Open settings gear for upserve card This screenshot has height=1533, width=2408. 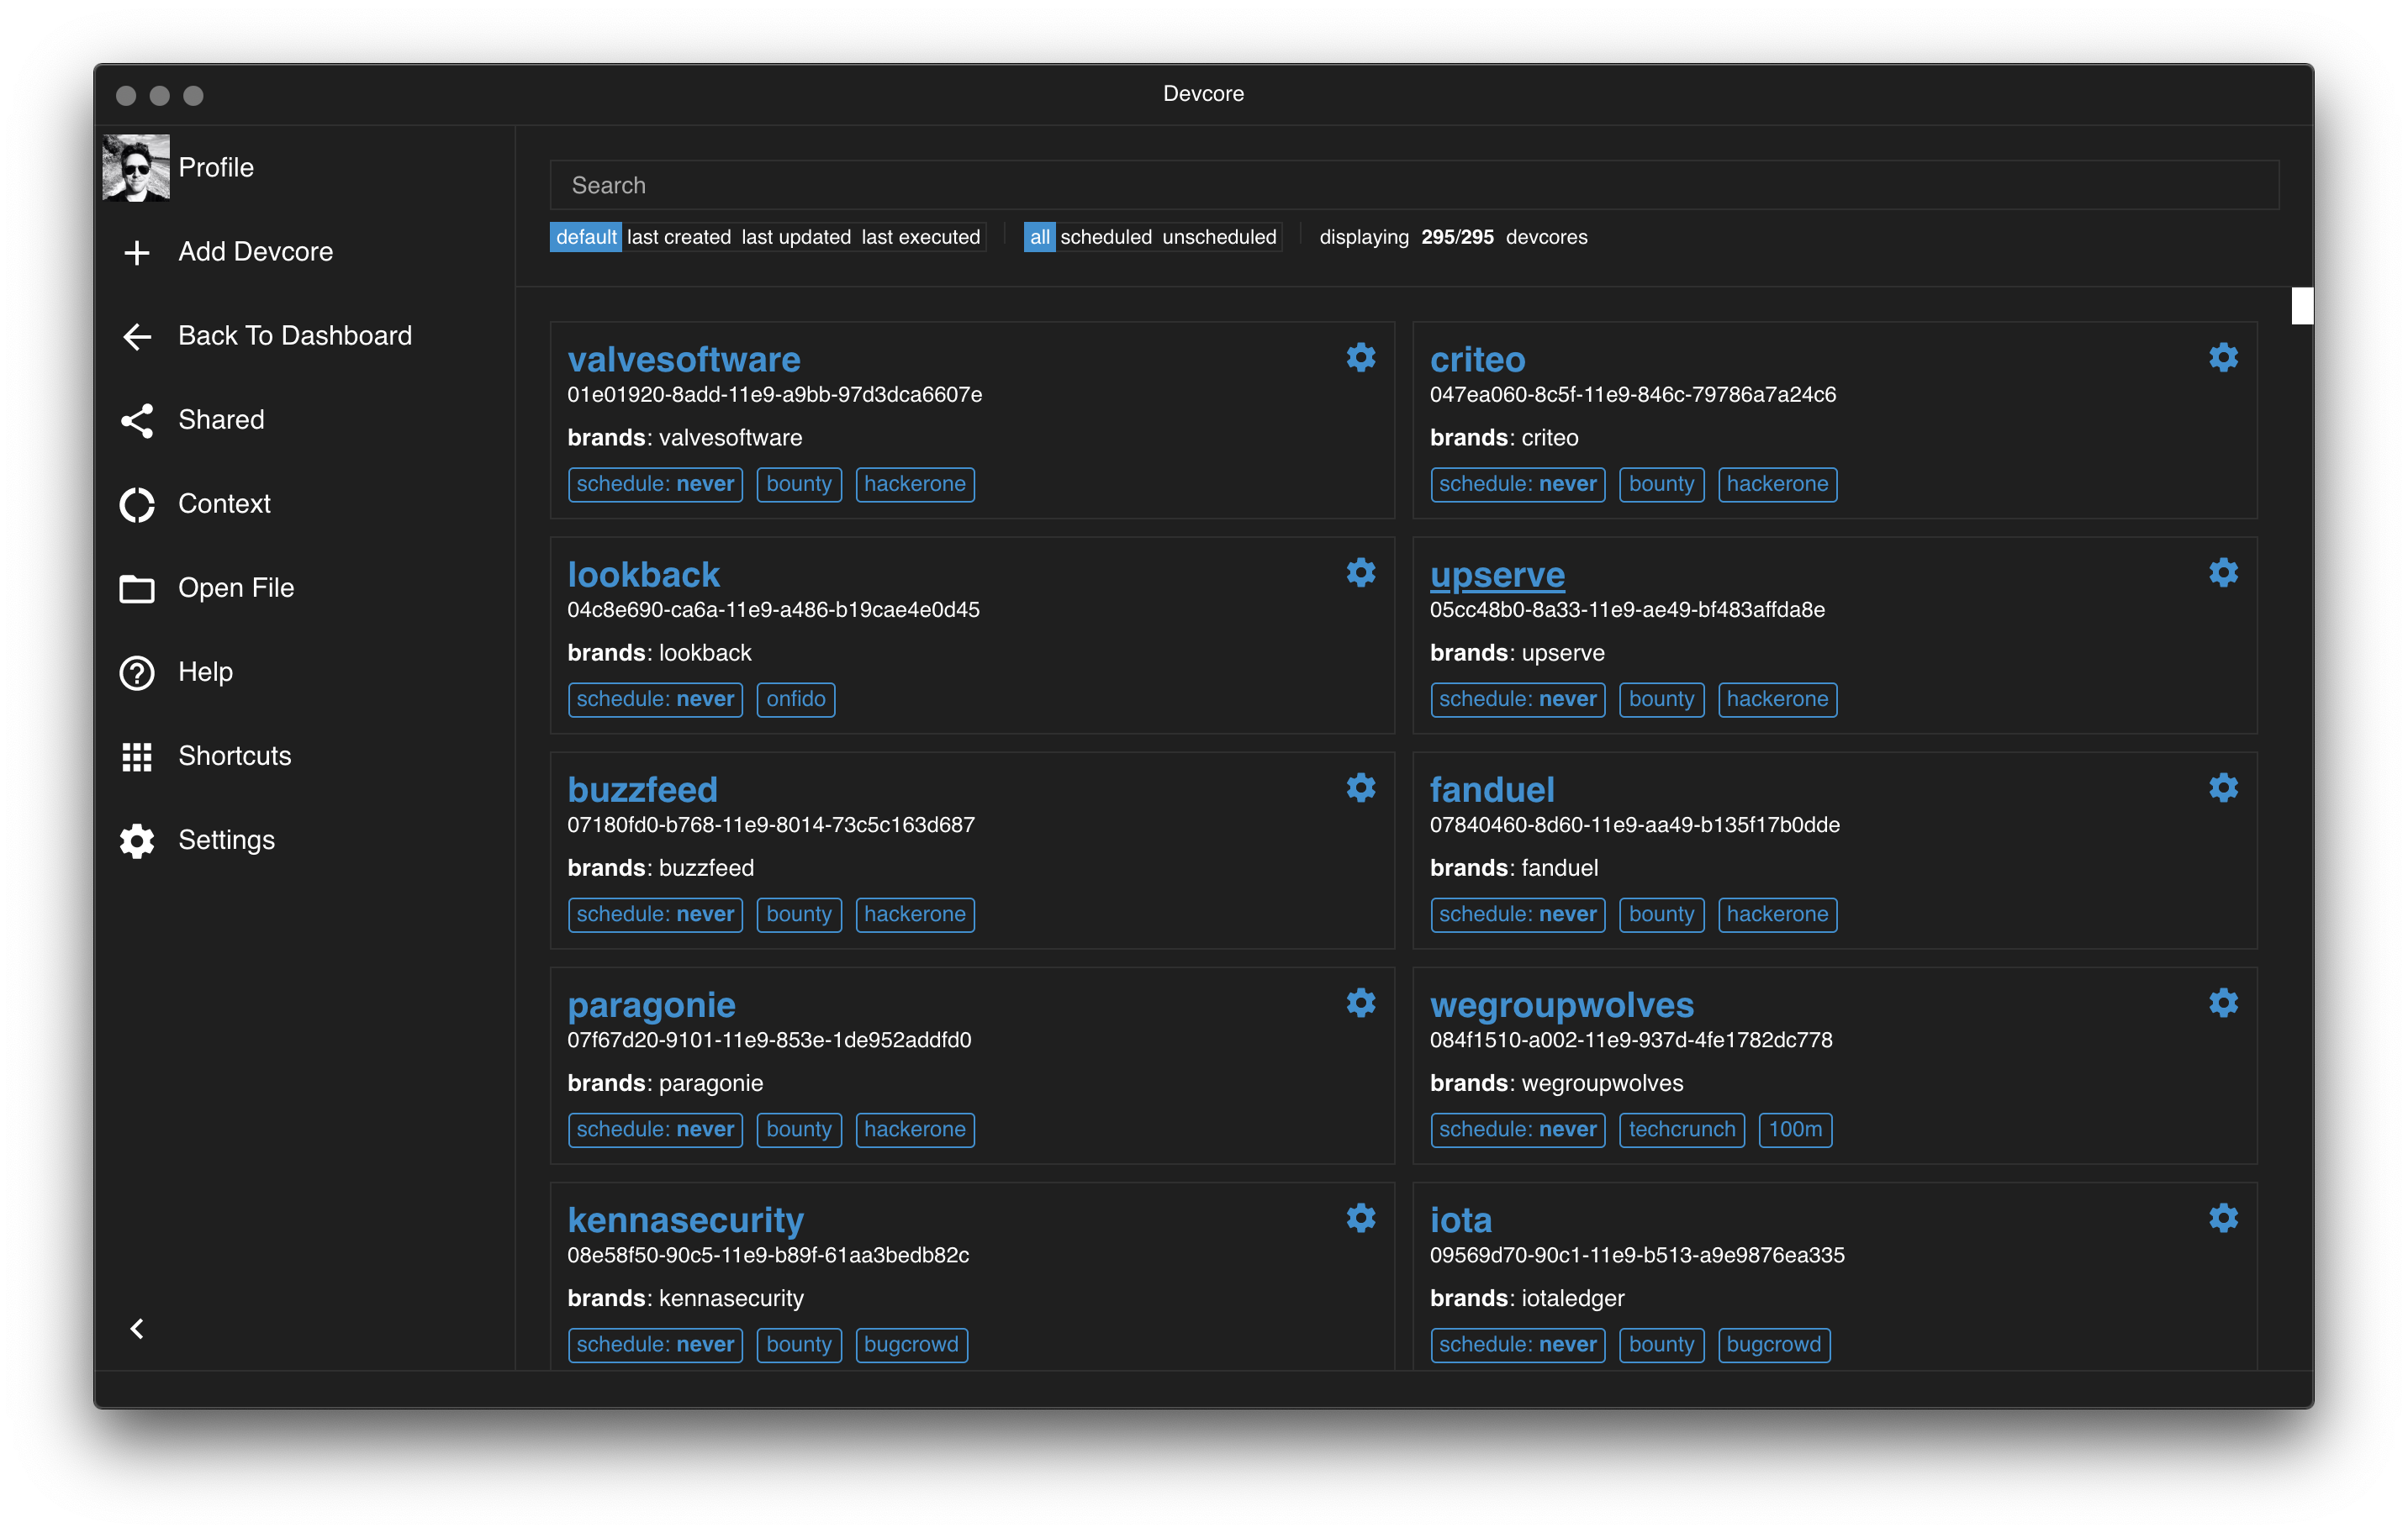tap(2223, 572)
